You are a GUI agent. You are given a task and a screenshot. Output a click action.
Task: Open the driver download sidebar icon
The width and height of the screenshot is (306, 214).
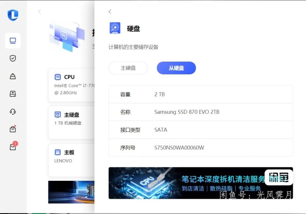[13, 94]
